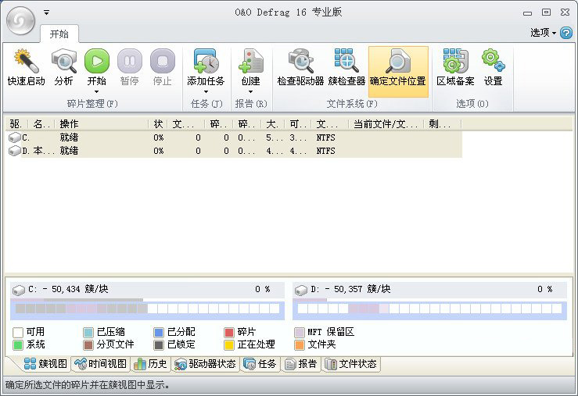Expand the 创建 report dropdown
The width and height of the screenshot is (578, 396).
tap(250, 92)
